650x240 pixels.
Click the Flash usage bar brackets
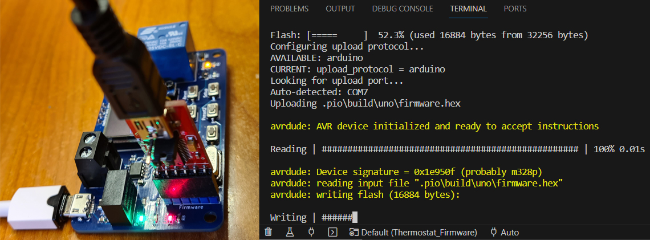tap(338, 35)
